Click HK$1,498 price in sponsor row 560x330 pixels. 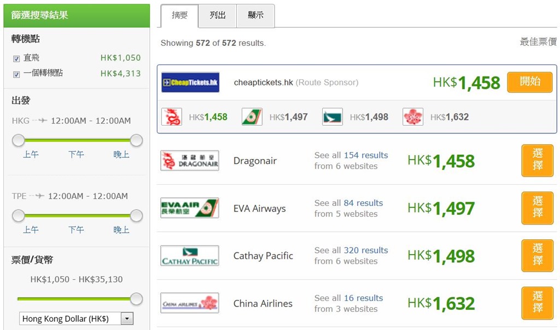pos(369,117)
